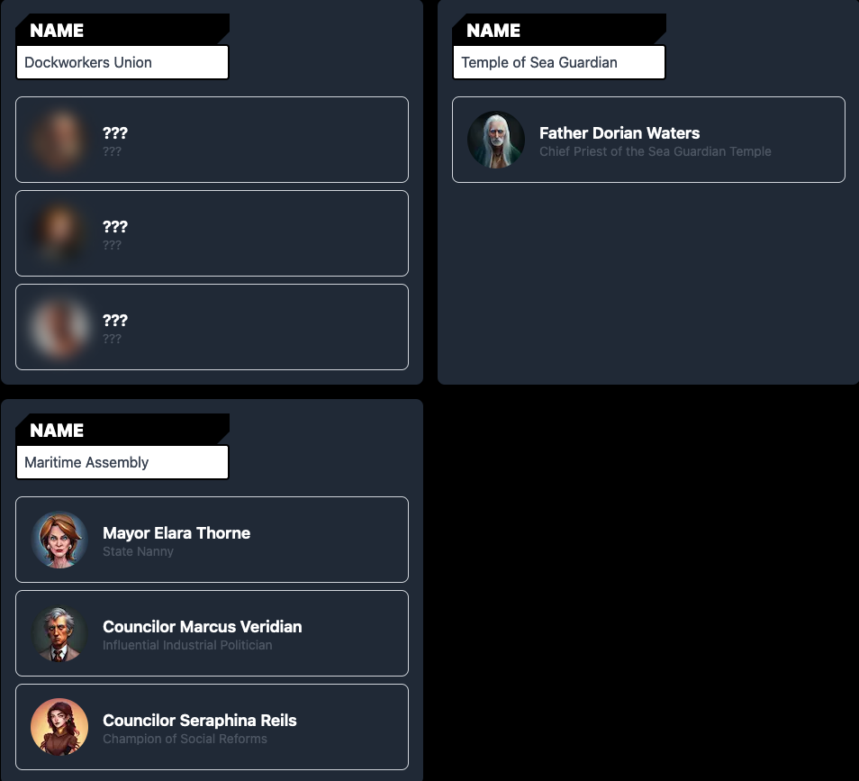The height and width of the screenshot is (781, 859).
Task: Click Mayor Elara Thorne's portrait avatar
Action: [x=59, y=540]
